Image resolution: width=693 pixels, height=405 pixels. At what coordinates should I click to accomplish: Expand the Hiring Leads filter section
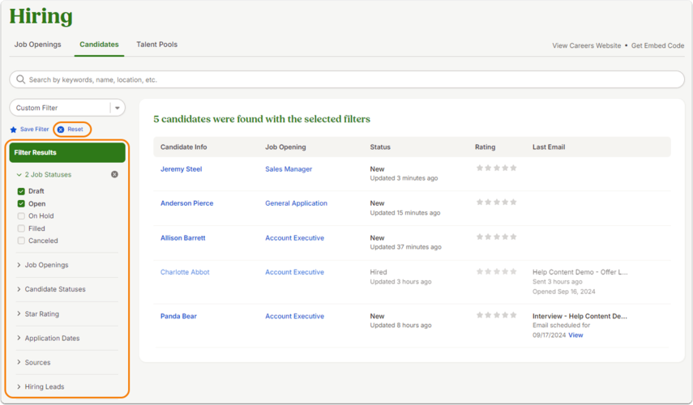click(x=41, y=387)
